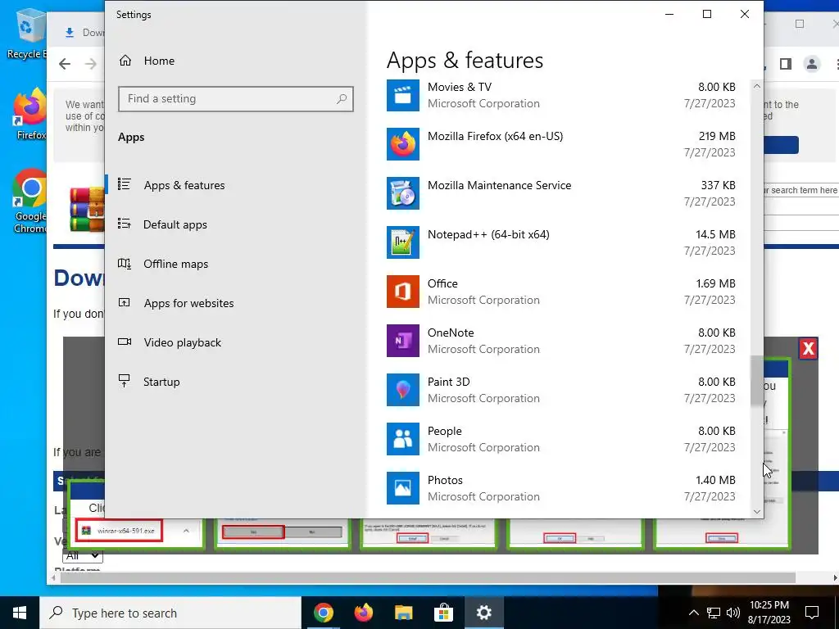The width and height of the screenshot is (839, 629).
Task: Show hidden system tray icons
Action: pyautogui.click(x=693, y=613)
